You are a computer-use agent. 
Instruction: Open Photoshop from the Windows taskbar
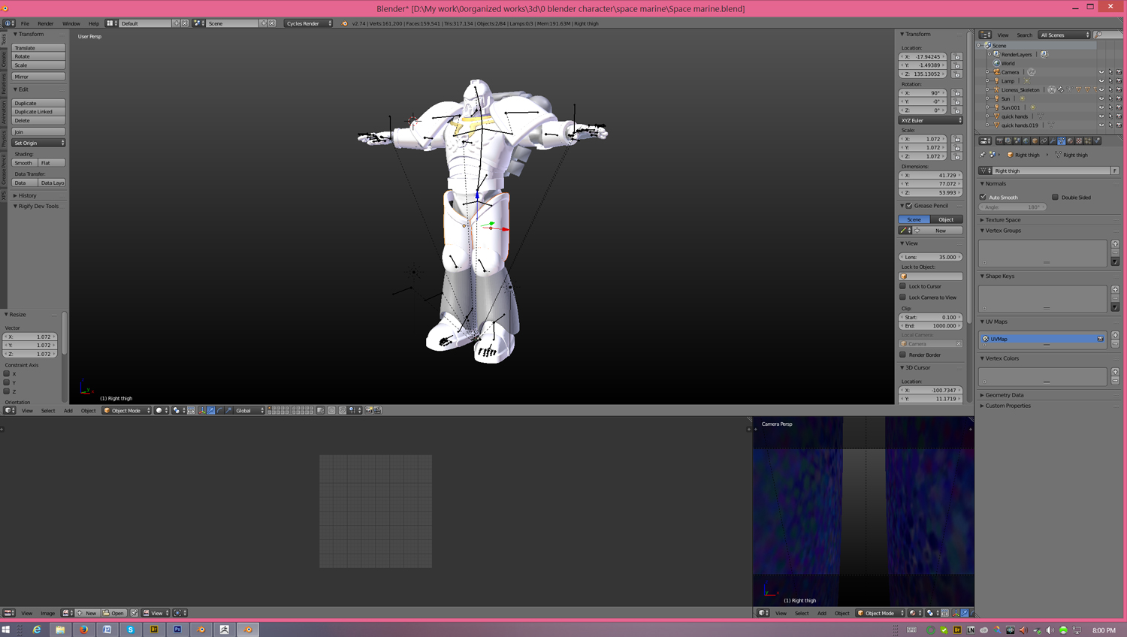(x=177, y=629)
